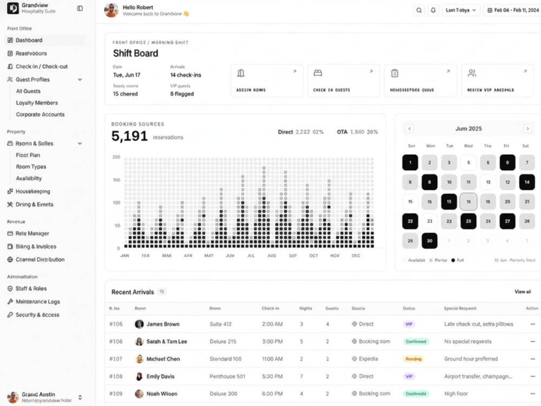Go to previous month in calendar
Image resolution: width=541 pixels, height=406 pixels.
(x=410, y=129)
